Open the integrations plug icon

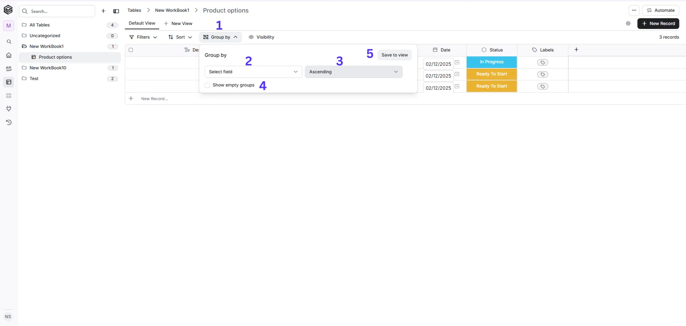point(9,109)
